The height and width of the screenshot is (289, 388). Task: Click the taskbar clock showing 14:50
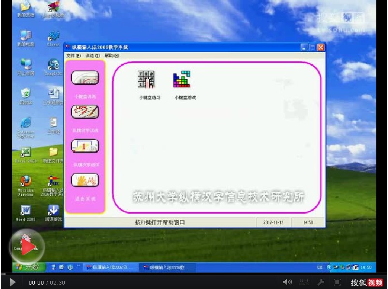(x=366, y=267)
